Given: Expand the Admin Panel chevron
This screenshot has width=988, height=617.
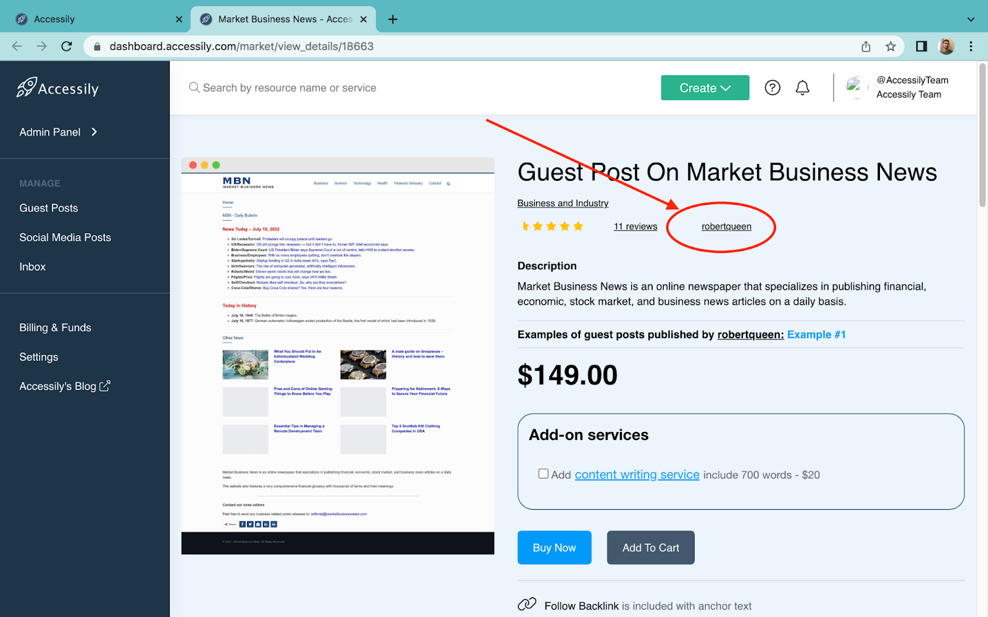Looking at the screenshot, I should coord(94,131).
